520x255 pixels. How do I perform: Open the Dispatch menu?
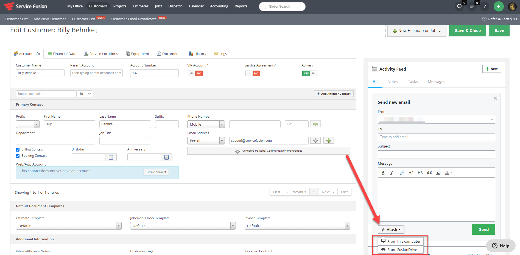point(175,6)
